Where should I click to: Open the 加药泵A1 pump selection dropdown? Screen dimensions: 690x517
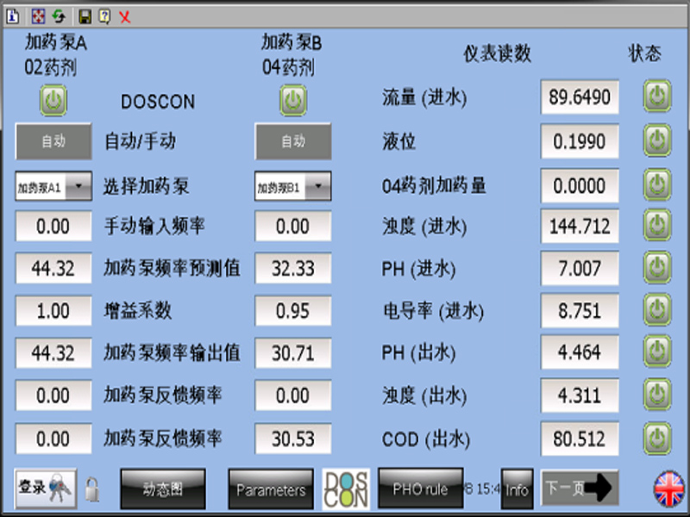53,186
